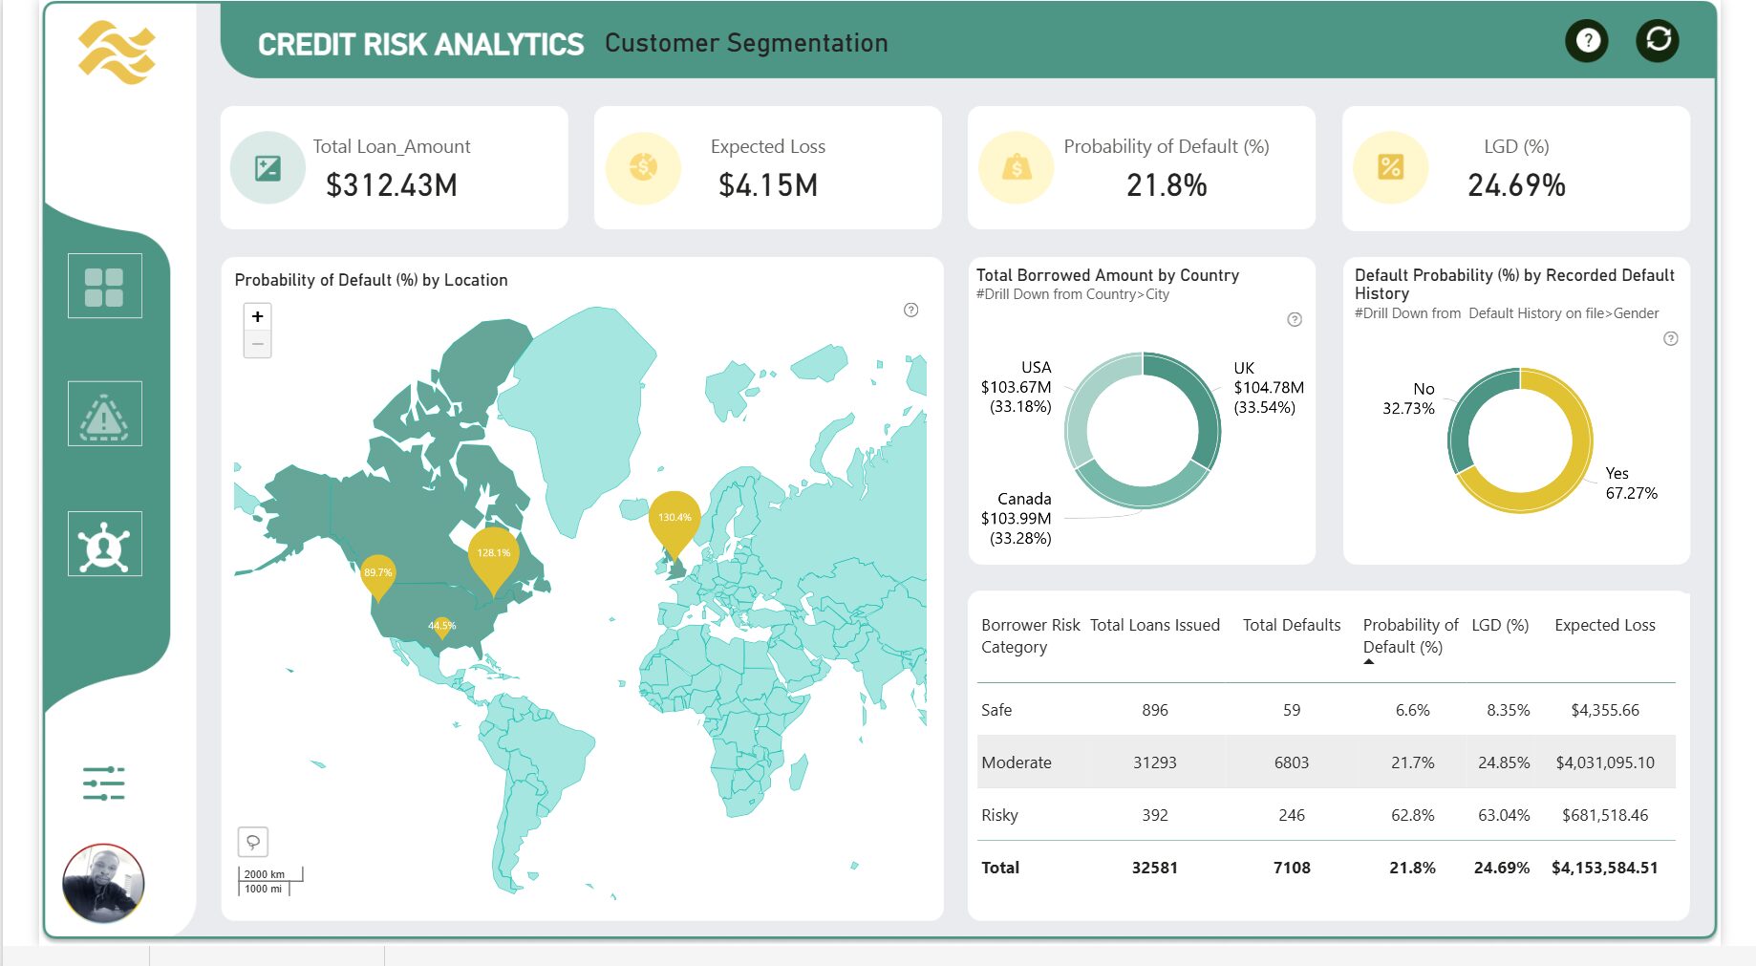The width and height of the screenshot is (1756, 966).
Task: Click the user profile photo in sidebar
Action: (103, 883)
